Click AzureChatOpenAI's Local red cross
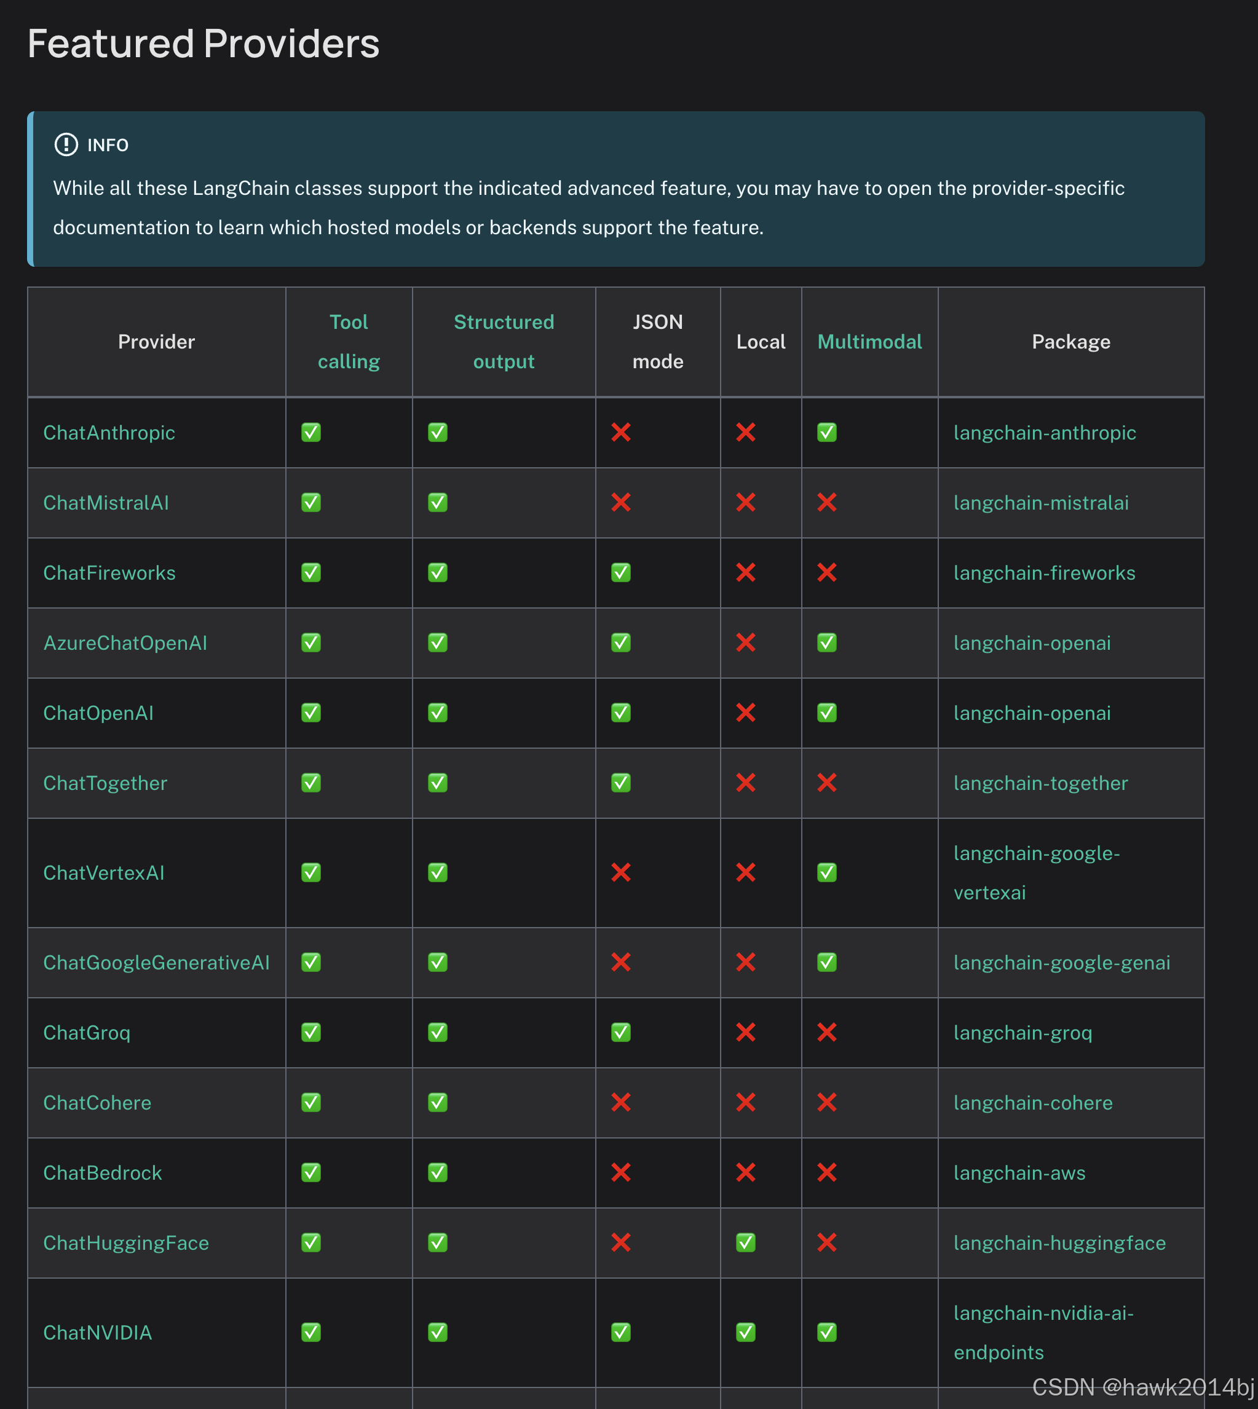 point(746,642)
